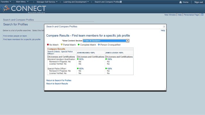Click the icon next to Personalize Page
205x115 pixels.
(x=202, y=15)
